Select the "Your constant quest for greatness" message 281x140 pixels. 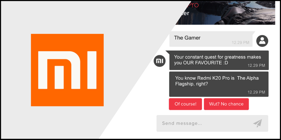click(217, 57)
